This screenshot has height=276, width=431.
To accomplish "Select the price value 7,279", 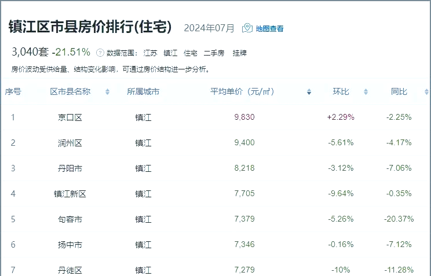I will coord(244,270).
